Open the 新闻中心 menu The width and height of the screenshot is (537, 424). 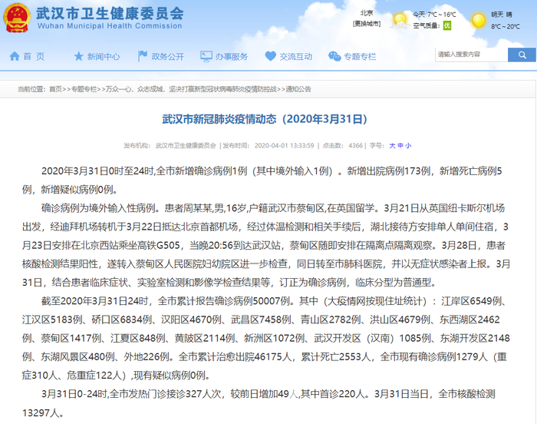click(104, 57)
